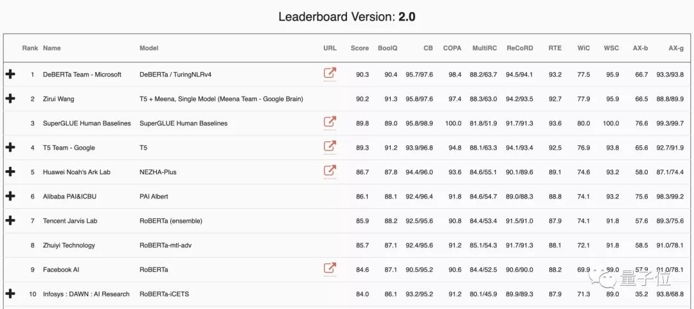Expand the Alibaba PAI&ICBU row
This screenshot has height=309, width=694.
pos(10,196)
